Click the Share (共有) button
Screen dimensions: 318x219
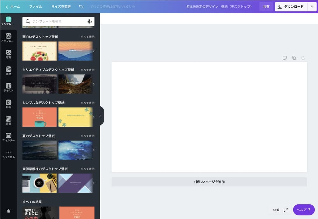[x=266, y=7]
